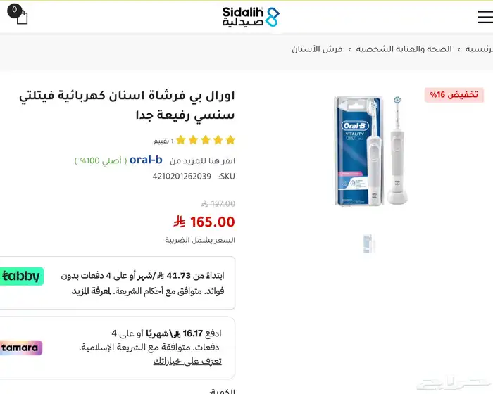Click the tabby logo badge
Image resolution: width=493 pixels, height=394 pixels.
21,277
